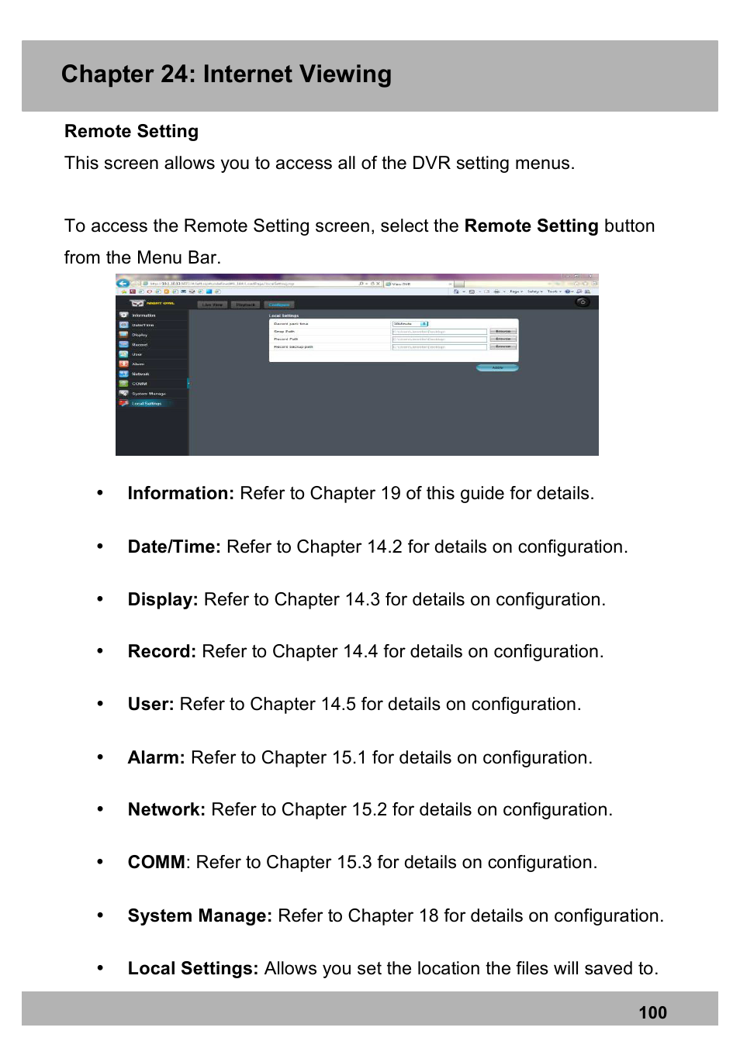Click the power button icon

(583, 302)
